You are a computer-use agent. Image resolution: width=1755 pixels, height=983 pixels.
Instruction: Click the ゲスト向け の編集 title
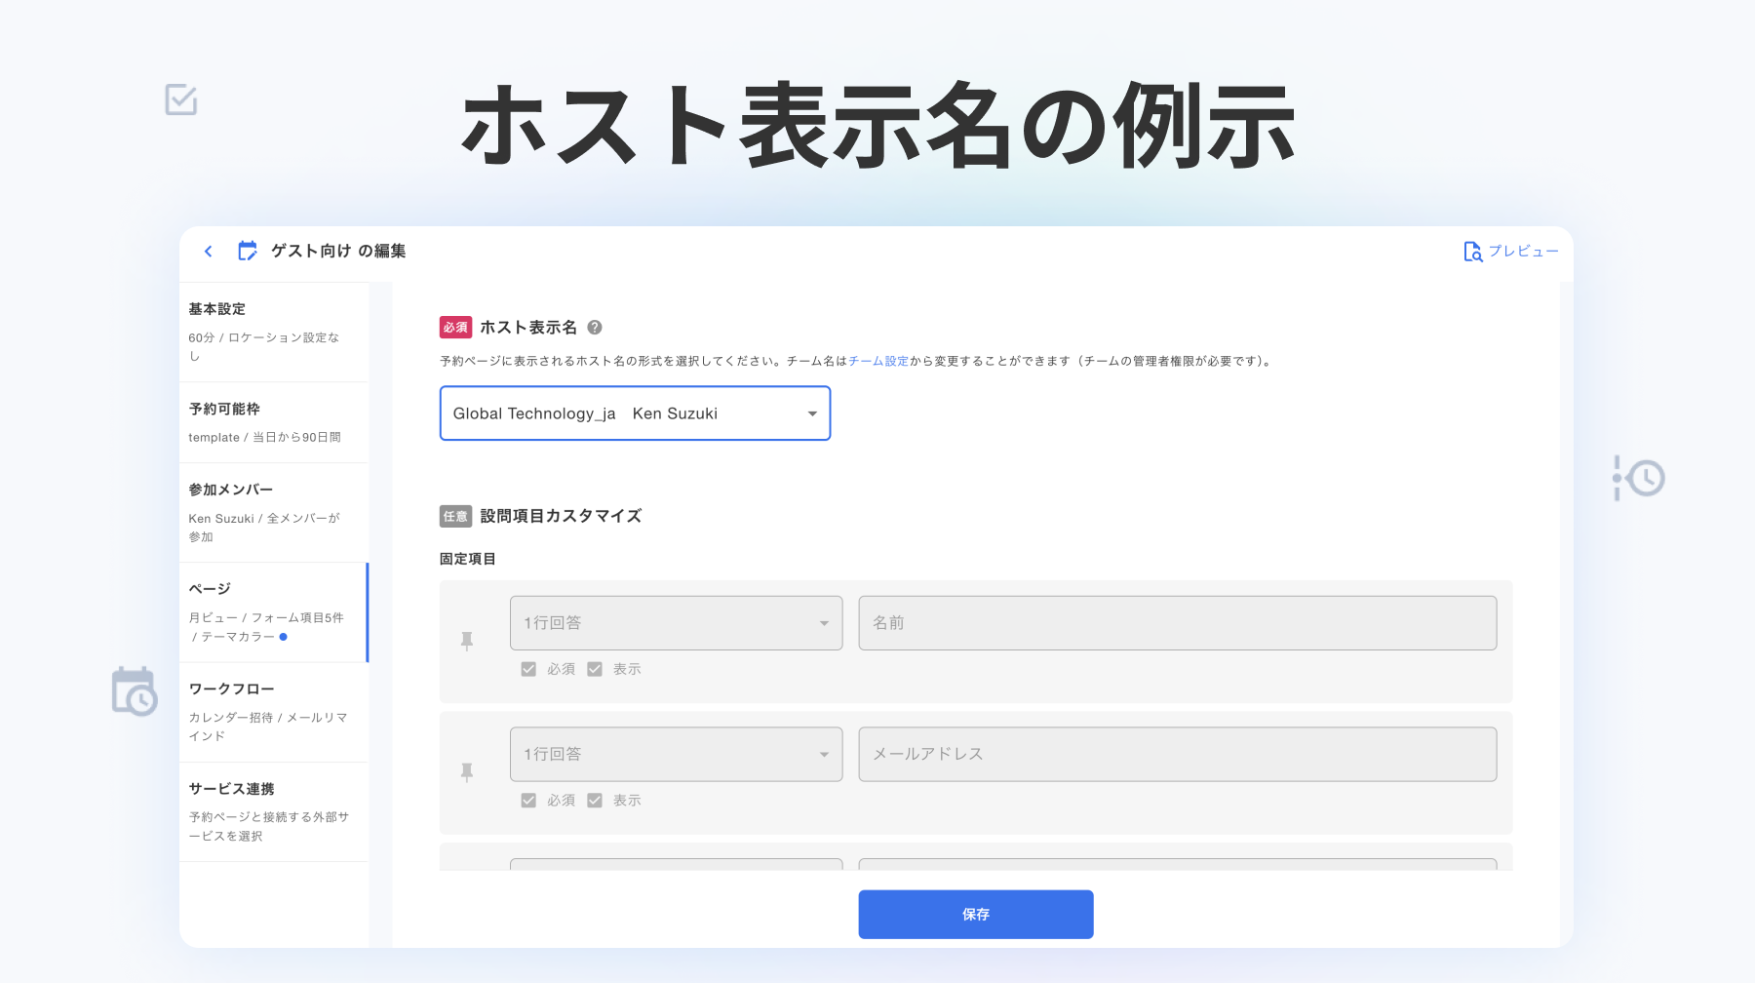(338, 251)
